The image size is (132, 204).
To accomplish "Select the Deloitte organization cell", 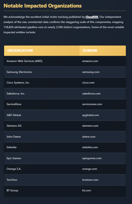I will coord(42,148).
